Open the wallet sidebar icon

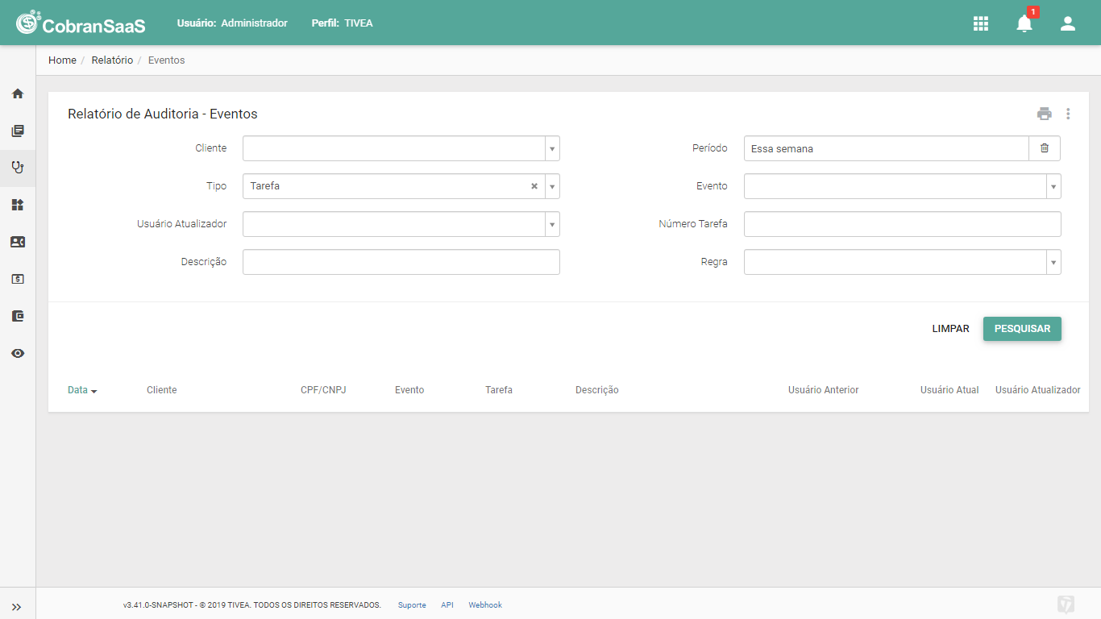18,316
